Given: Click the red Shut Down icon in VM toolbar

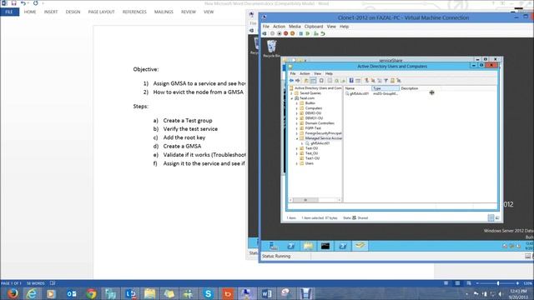Looking at the screenshot, I should tap(286, 33).
